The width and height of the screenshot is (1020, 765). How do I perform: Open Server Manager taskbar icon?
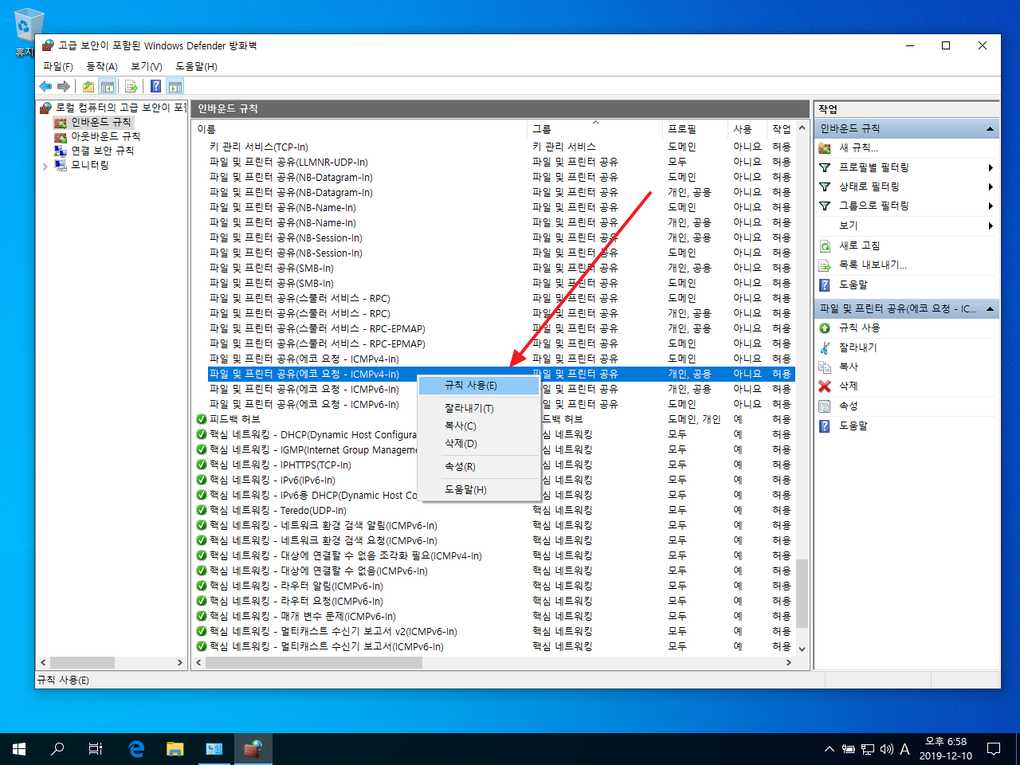(214, 749)
